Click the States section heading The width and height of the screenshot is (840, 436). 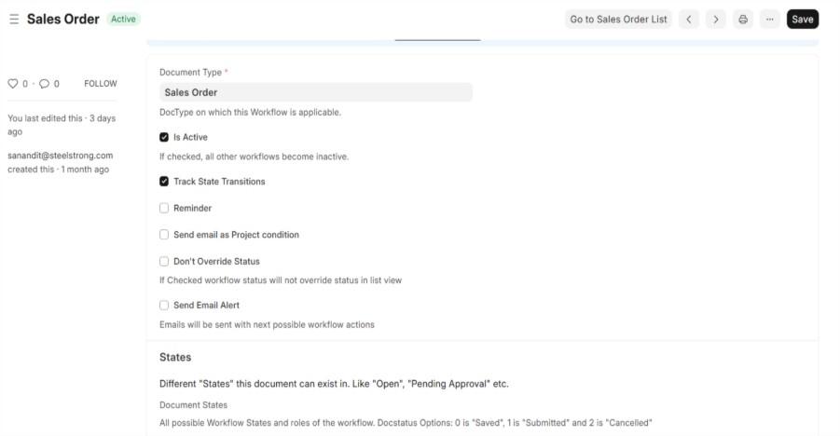coord(175,357)
